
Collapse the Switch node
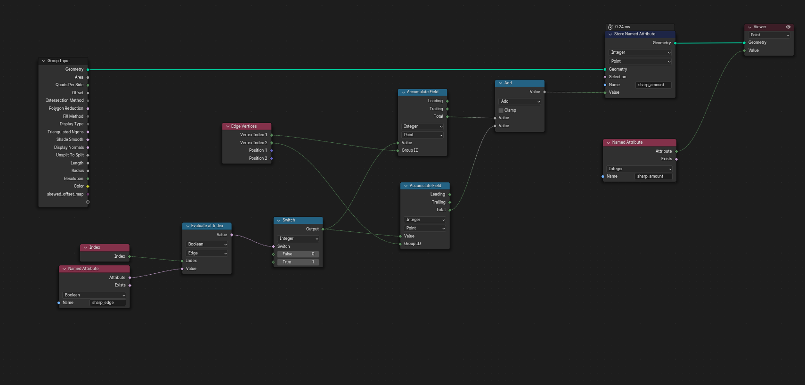coord(279,220)
